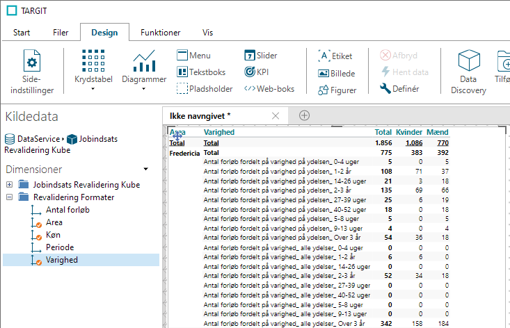The width and height of the screenshot is (510, 328).
Task: Open the Krydstabel dropdown arrow
Action: [93, 89]
